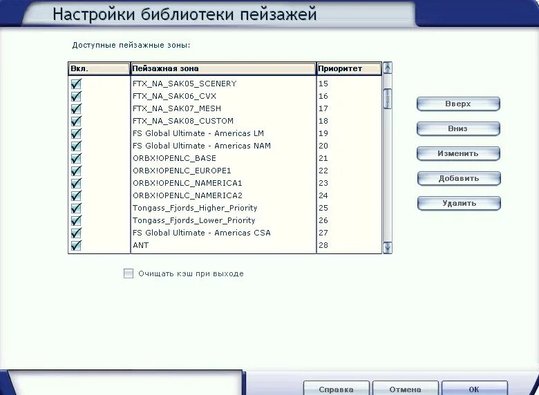This screenshot has width=539, height=395.
Task: Click the Пейзажная зона column header
Action: pyautogui.click(x=223, y=68)
